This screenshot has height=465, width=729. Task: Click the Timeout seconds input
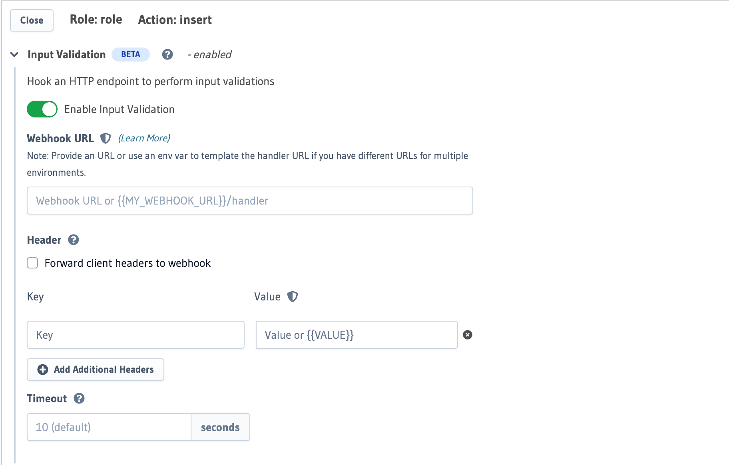click(x=108, y=427)
